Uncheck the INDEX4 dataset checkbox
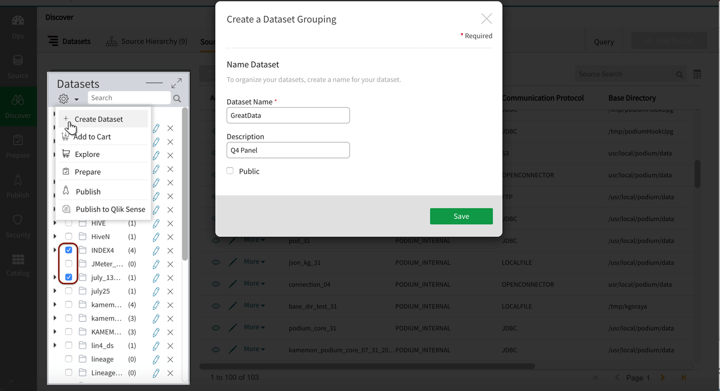Screen dimensions: 720x391 click(69, 250)
